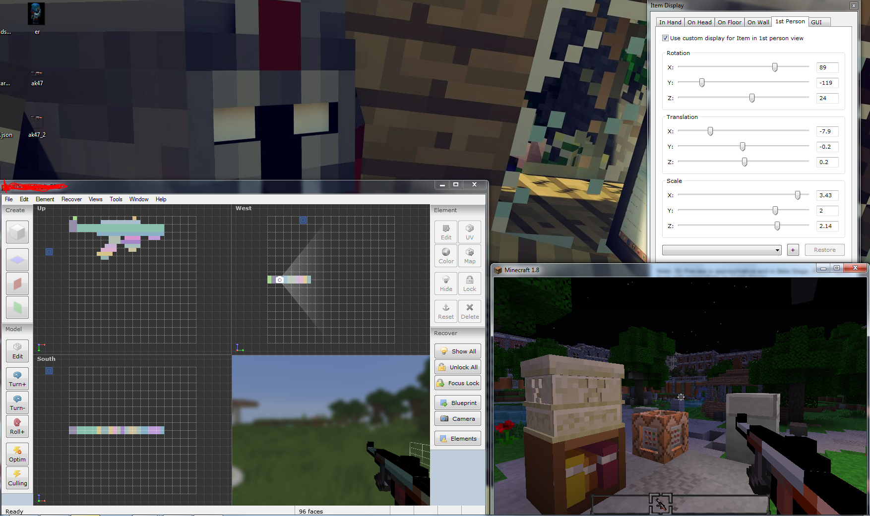The image size is (870, 516).
Task: Switch to the On Head tab
Action: coord(699,22)
